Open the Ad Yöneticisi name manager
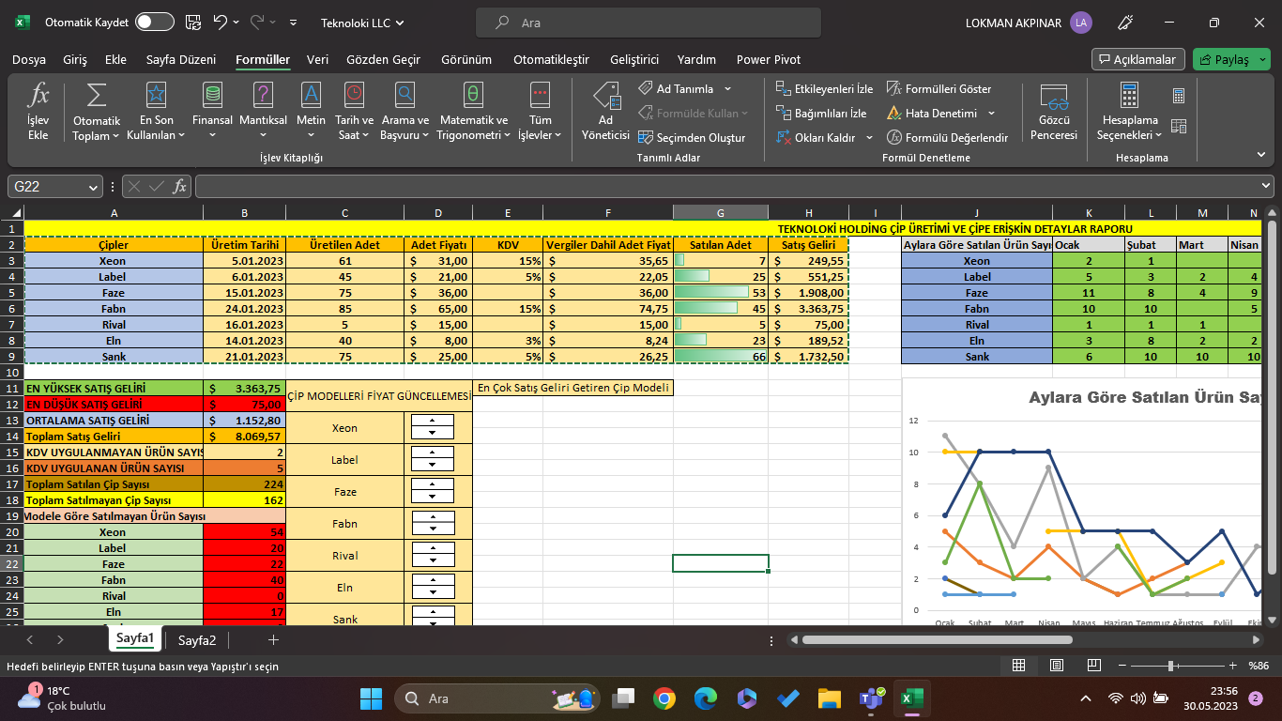 (605, 111)
